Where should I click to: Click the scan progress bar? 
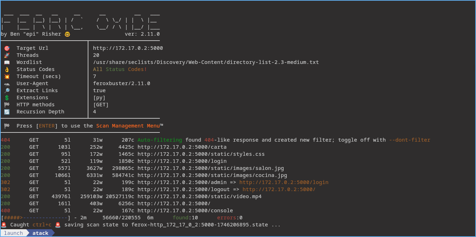36,218
